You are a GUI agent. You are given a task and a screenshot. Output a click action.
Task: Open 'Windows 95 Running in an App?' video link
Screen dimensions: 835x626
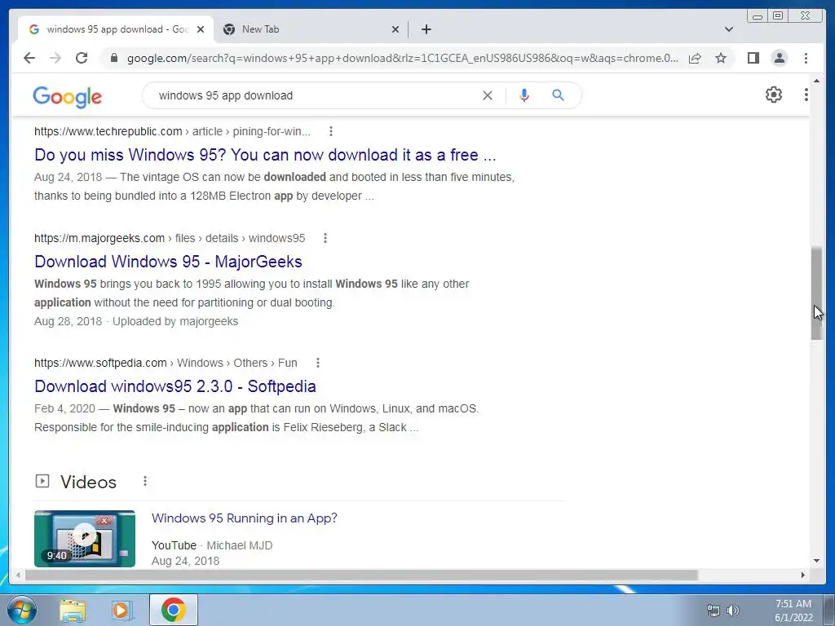245,518
